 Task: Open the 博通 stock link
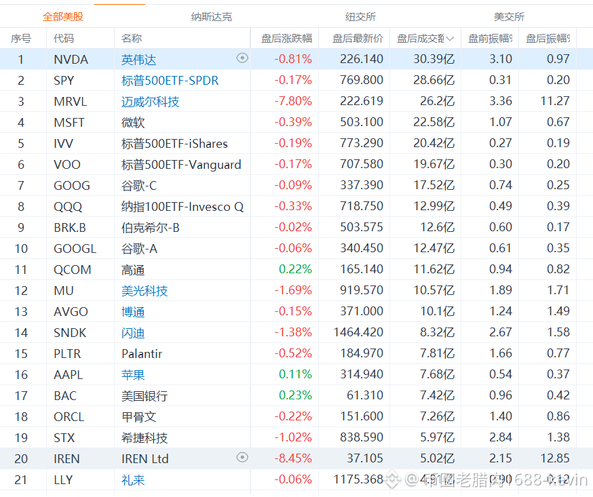(x=133, y=312)
